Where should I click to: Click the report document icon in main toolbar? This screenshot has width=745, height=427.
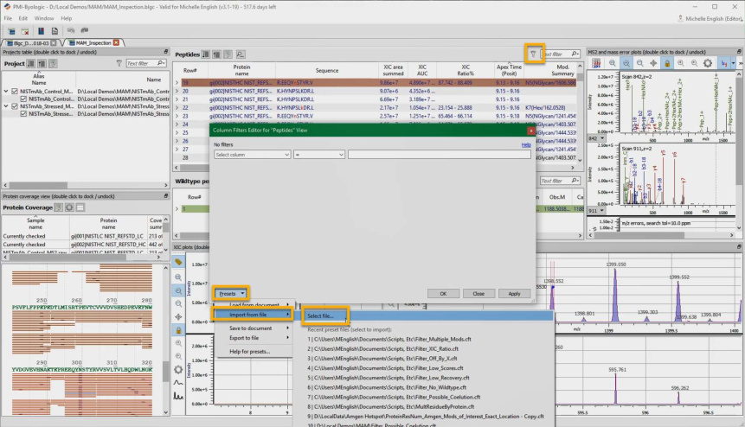pyautogui.click(x=55, y=31)
